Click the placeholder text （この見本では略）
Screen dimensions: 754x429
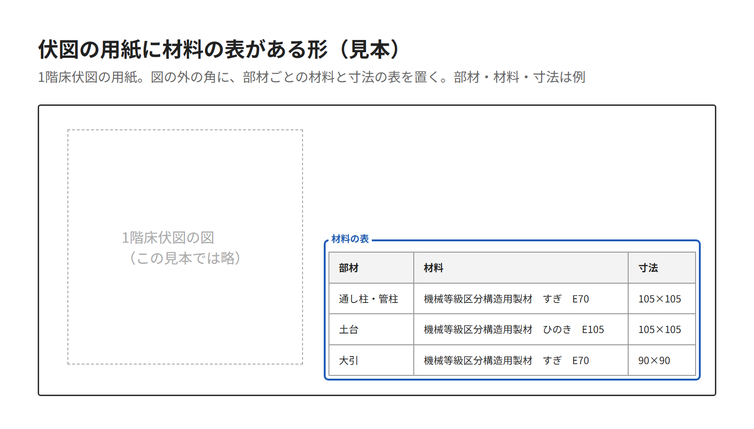point(185,258)
